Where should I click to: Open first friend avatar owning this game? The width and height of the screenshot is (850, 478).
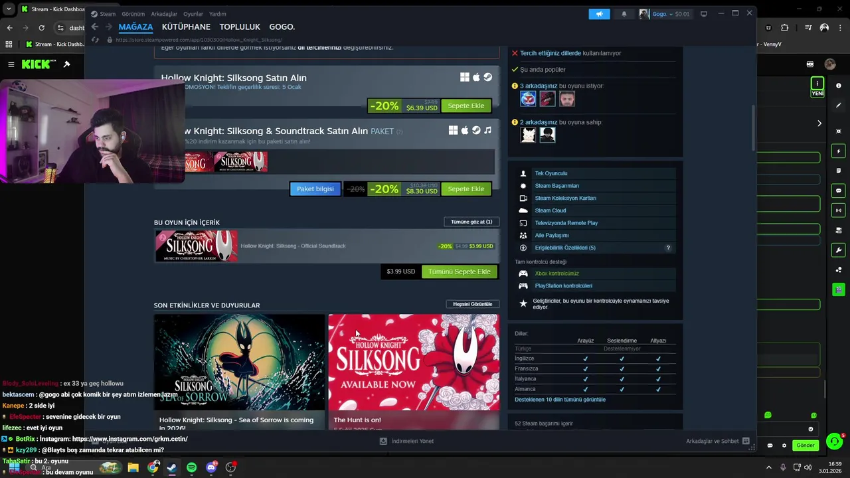coord(528,135)
